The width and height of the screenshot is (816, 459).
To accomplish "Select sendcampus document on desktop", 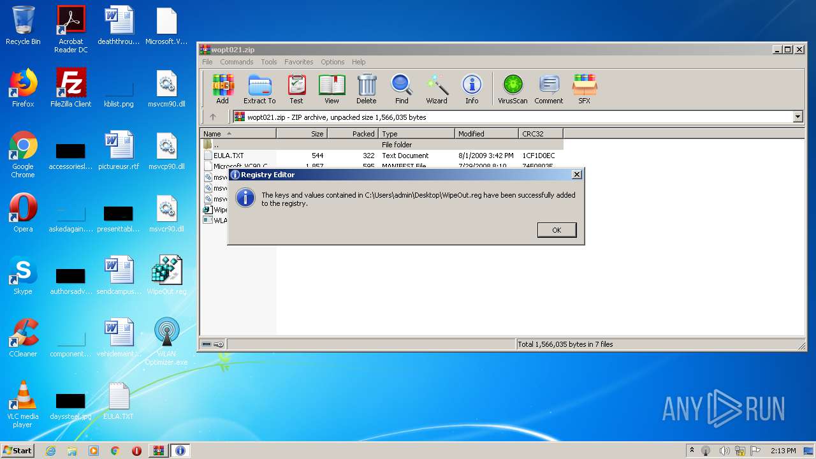I will point(119,276).
